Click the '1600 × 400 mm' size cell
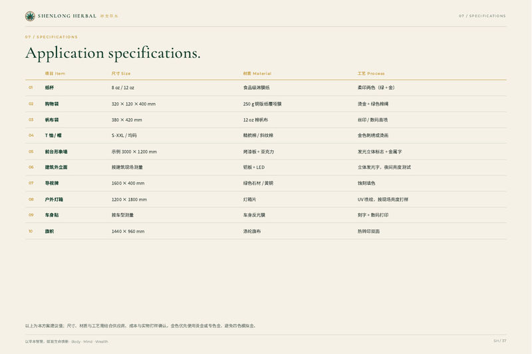 point(128,183)
